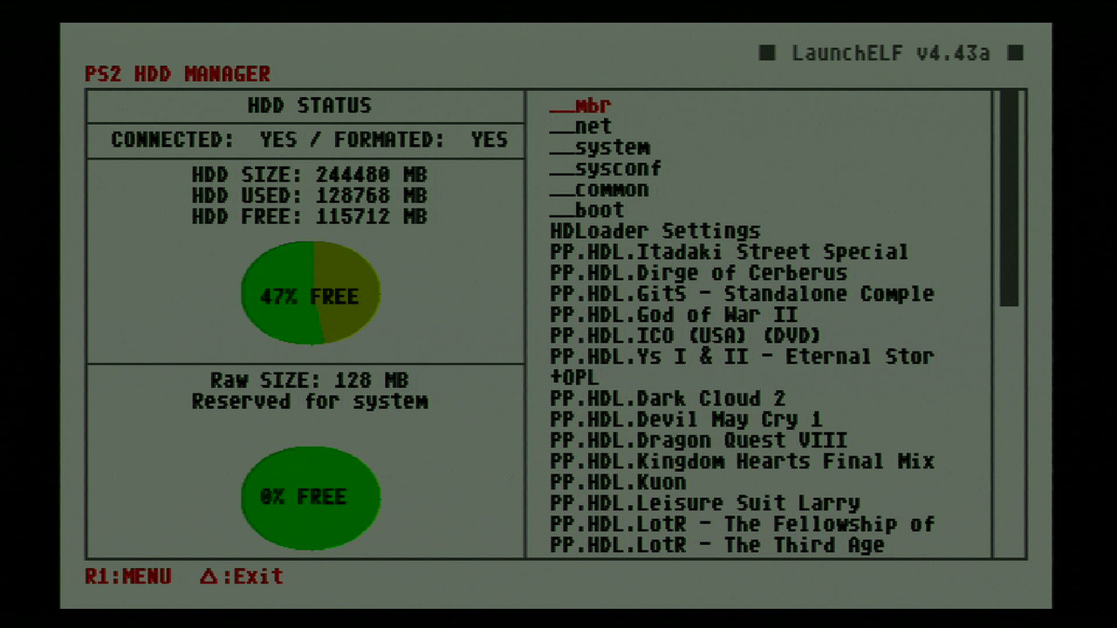Viewport: 1117px width, 628px height.
Task: Click the 47% FREE pie chart
Action: click(311, 293)
